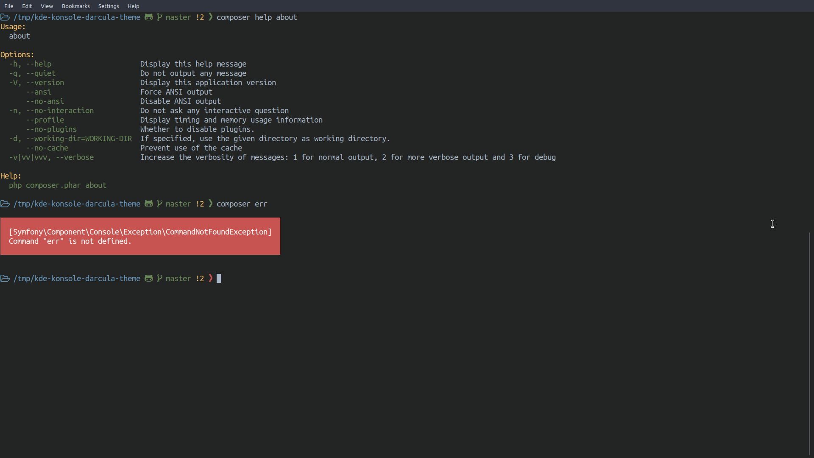Viewport: 814px width, 458px height.
Task: Click the 'composer help about' command text
Action: click(x=257, y=17)
